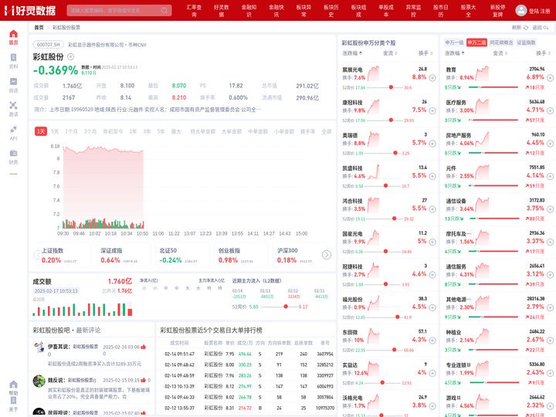This screenshot has width=556, height=417.
Task: Sort sector list by 涨跌幅
Action: [x=455, y=53]
